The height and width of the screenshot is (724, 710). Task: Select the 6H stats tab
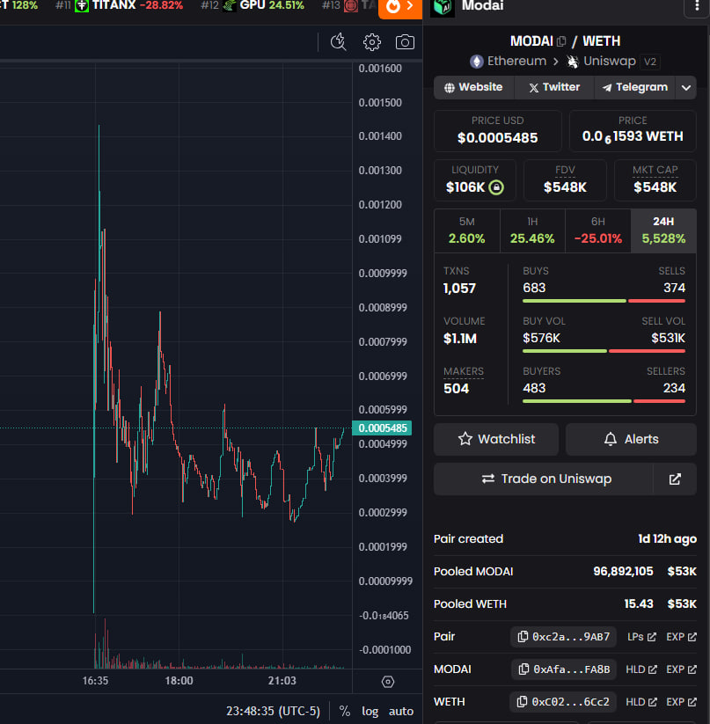click(x=597, y=230)
